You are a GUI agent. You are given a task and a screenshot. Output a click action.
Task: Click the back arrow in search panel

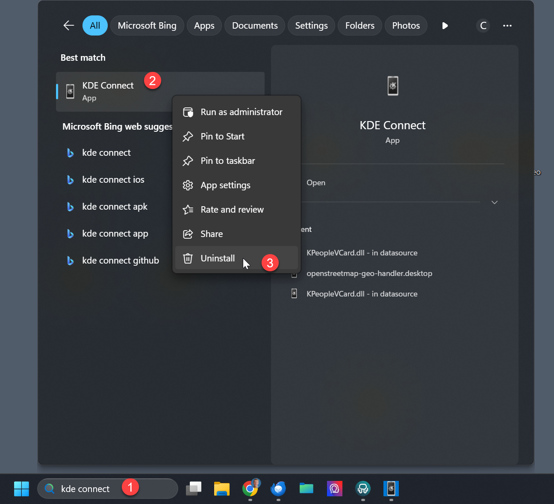pyautogui.click(x=68, y=26)
